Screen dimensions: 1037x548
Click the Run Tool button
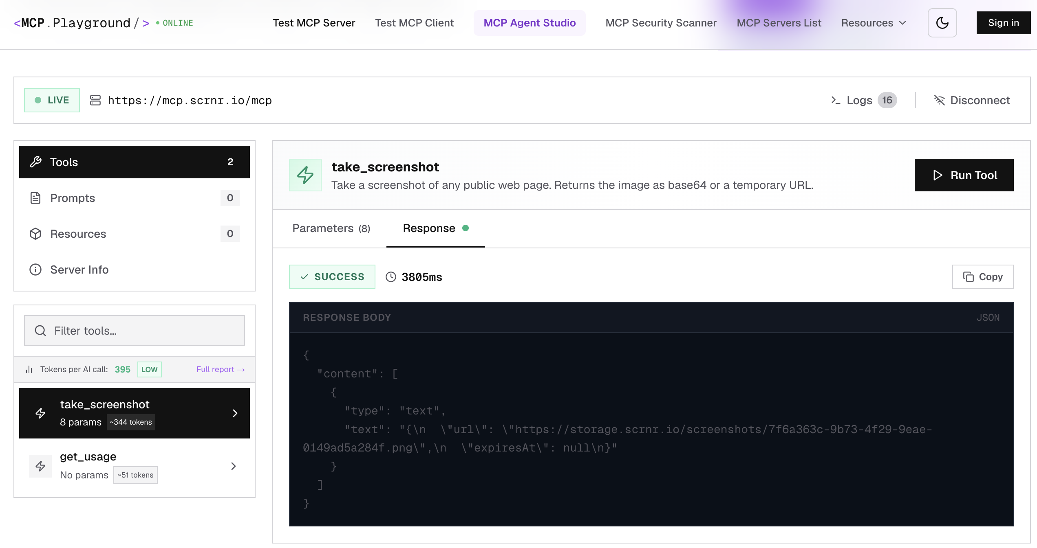click(x=964, y=175)
